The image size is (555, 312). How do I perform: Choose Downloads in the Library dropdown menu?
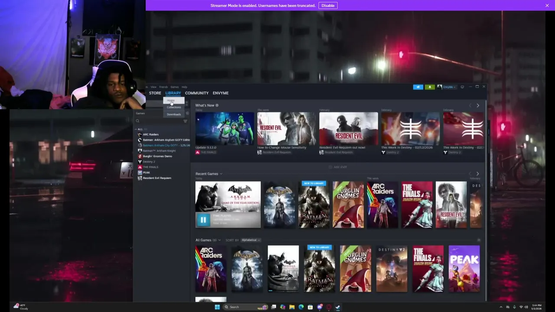(174, 114)
